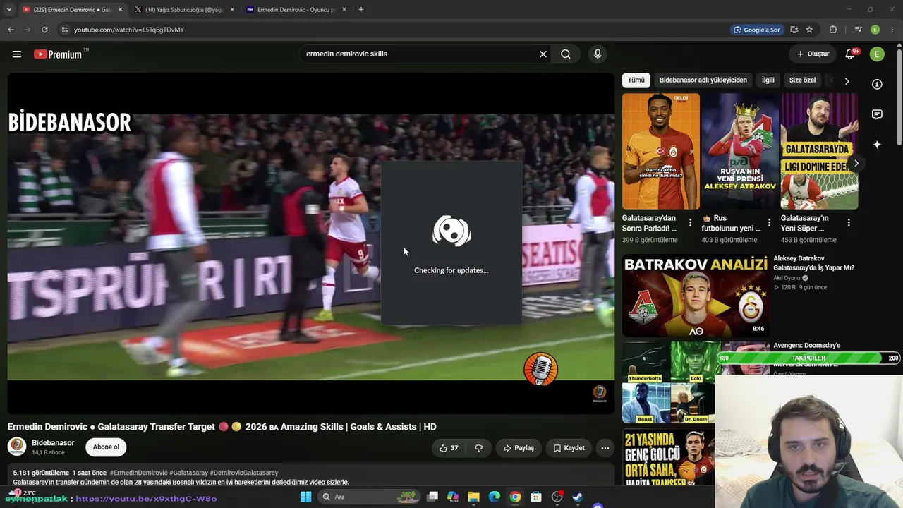The height and width of the screenshot is (508, 903).
Task: Select the Size özel filter chip
Action: click(802, 80)
